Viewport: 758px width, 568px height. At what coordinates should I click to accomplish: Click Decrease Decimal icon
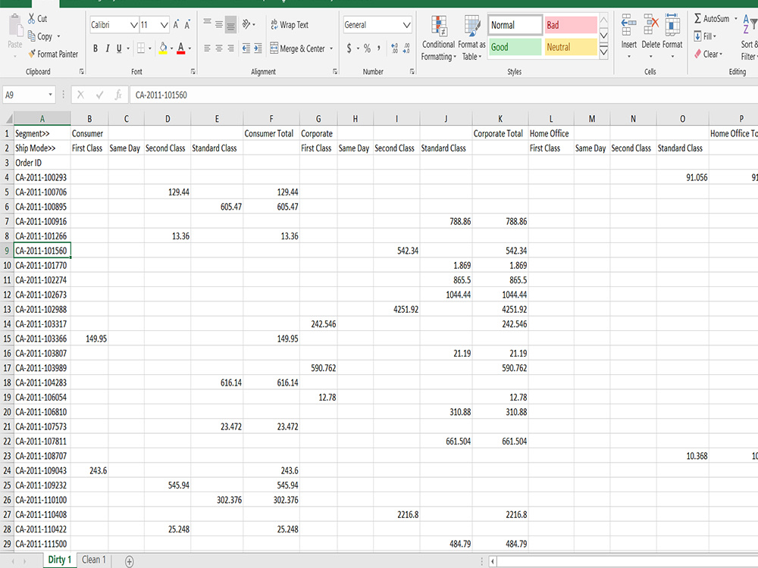tap(406, 48)
